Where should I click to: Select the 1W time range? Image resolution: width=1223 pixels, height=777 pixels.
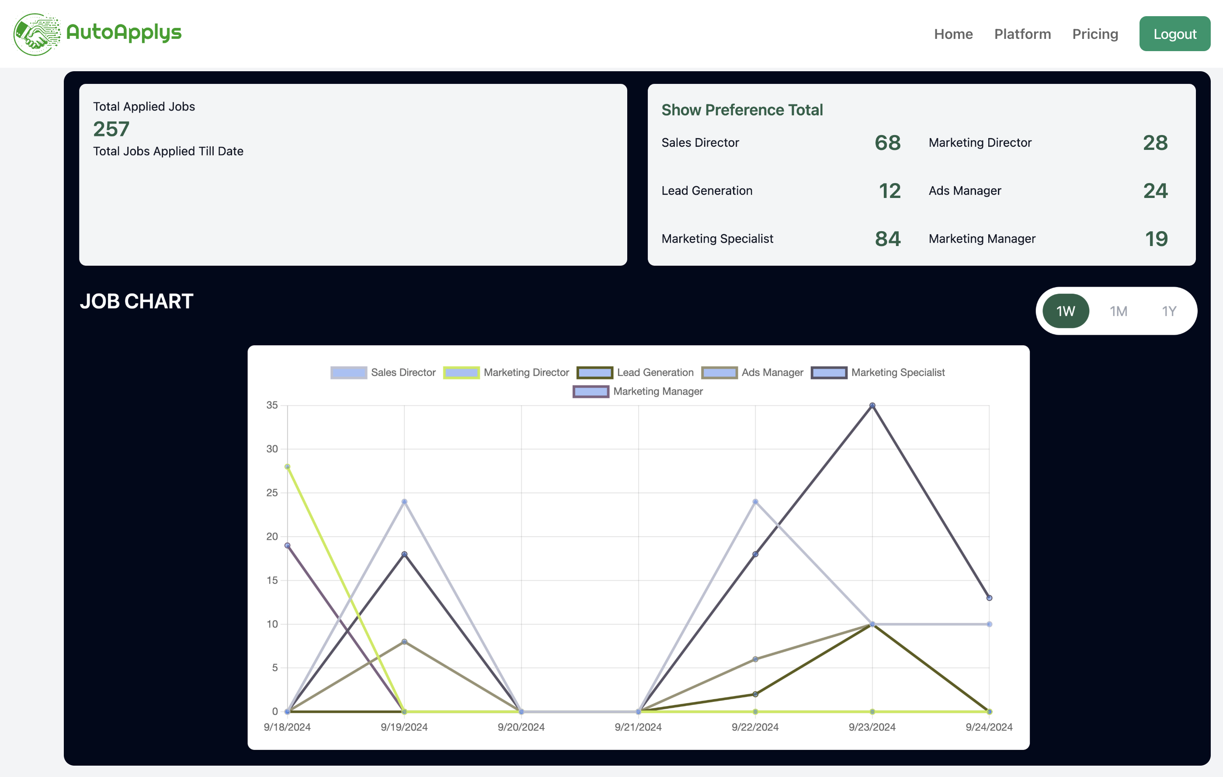coord(1065,311)
